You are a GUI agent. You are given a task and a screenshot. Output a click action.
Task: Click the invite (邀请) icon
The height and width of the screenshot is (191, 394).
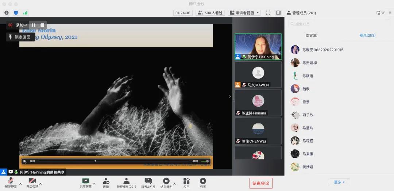coord(106,181)
